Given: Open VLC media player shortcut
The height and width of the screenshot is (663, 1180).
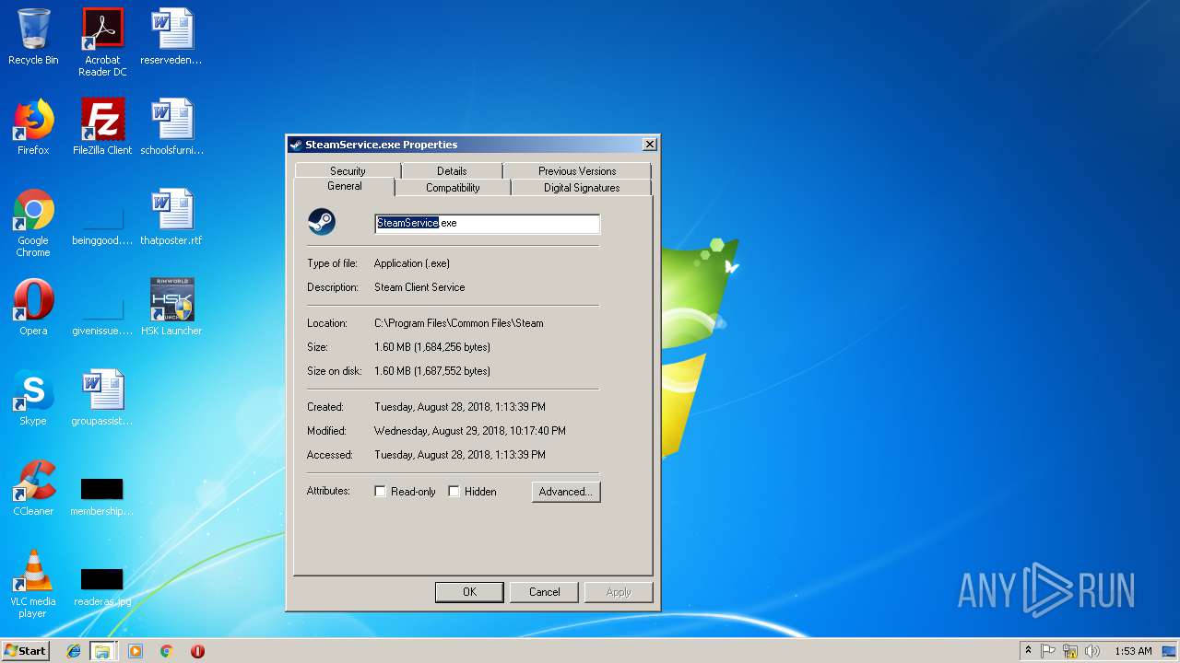Looking at the screenshot, I should point(33,584).
